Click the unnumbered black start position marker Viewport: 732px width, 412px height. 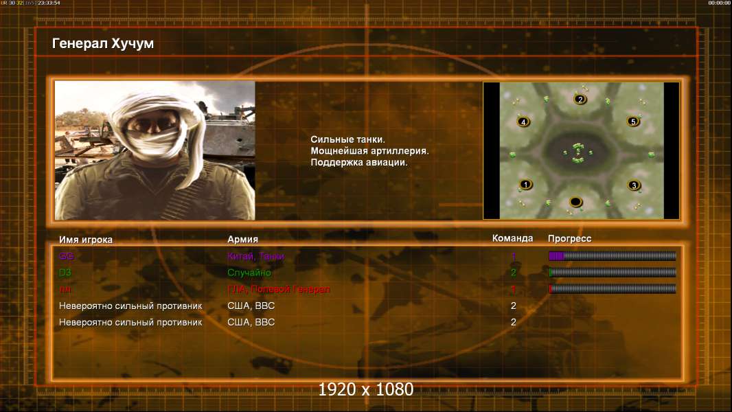(575, 202)
